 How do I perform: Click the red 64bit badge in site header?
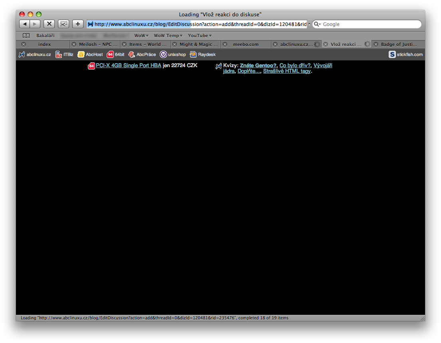pos(110,54)
